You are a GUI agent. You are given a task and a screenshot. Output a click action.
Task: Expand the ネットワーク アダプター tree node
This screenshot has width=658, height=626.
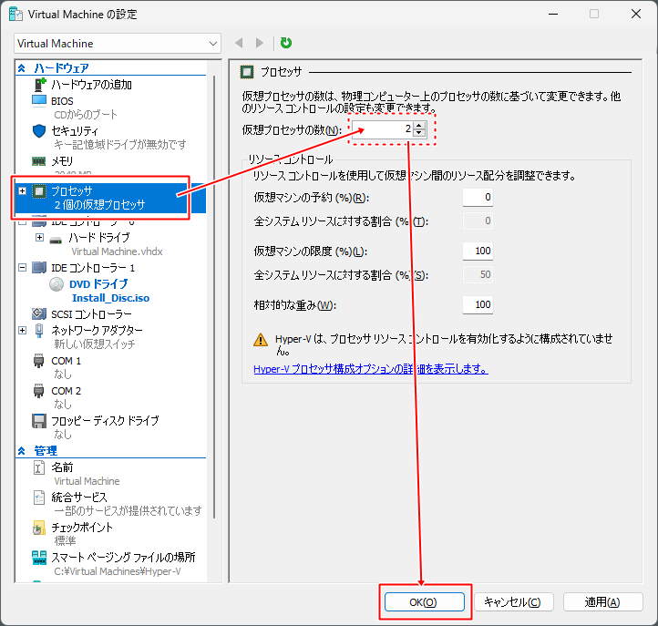pyautogui.click(x=23, y=330)
